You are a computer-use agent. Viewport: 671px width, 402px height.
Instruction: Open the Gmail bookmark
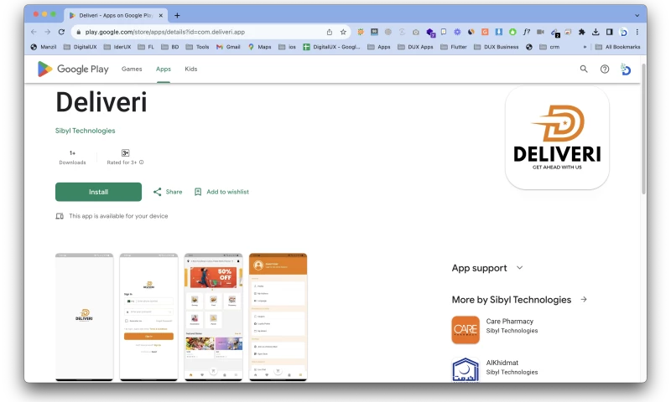coord(228,47)
